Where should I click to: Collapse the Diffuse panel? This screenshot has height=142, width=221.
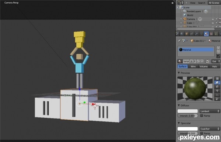click(179, 105)
